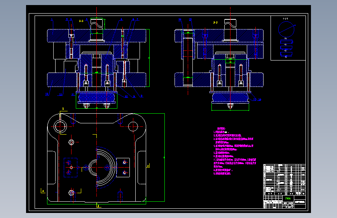Select the blue dashed rectangle in the plan view
The height and width of the screenshot is (218, 337).
70,168
